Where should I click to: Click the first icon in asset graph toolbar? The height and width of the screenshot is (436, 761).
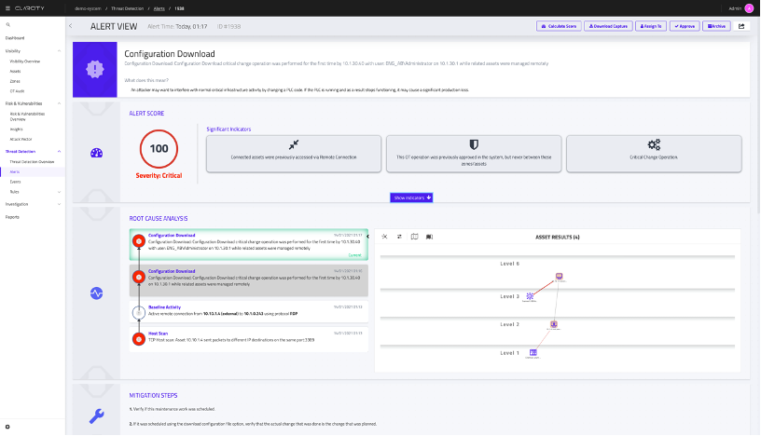point(384,237)
